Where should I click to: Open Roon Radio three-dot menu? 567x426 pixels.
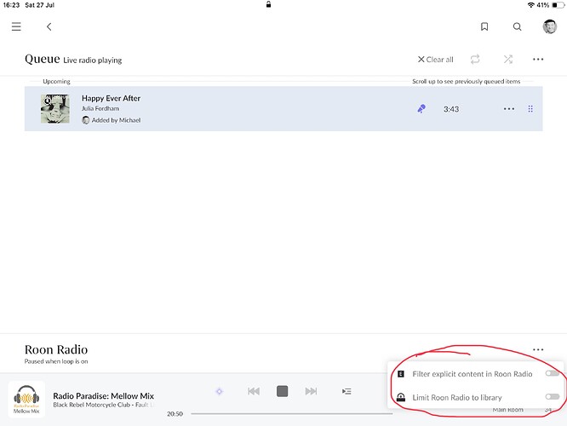point(538,349)
